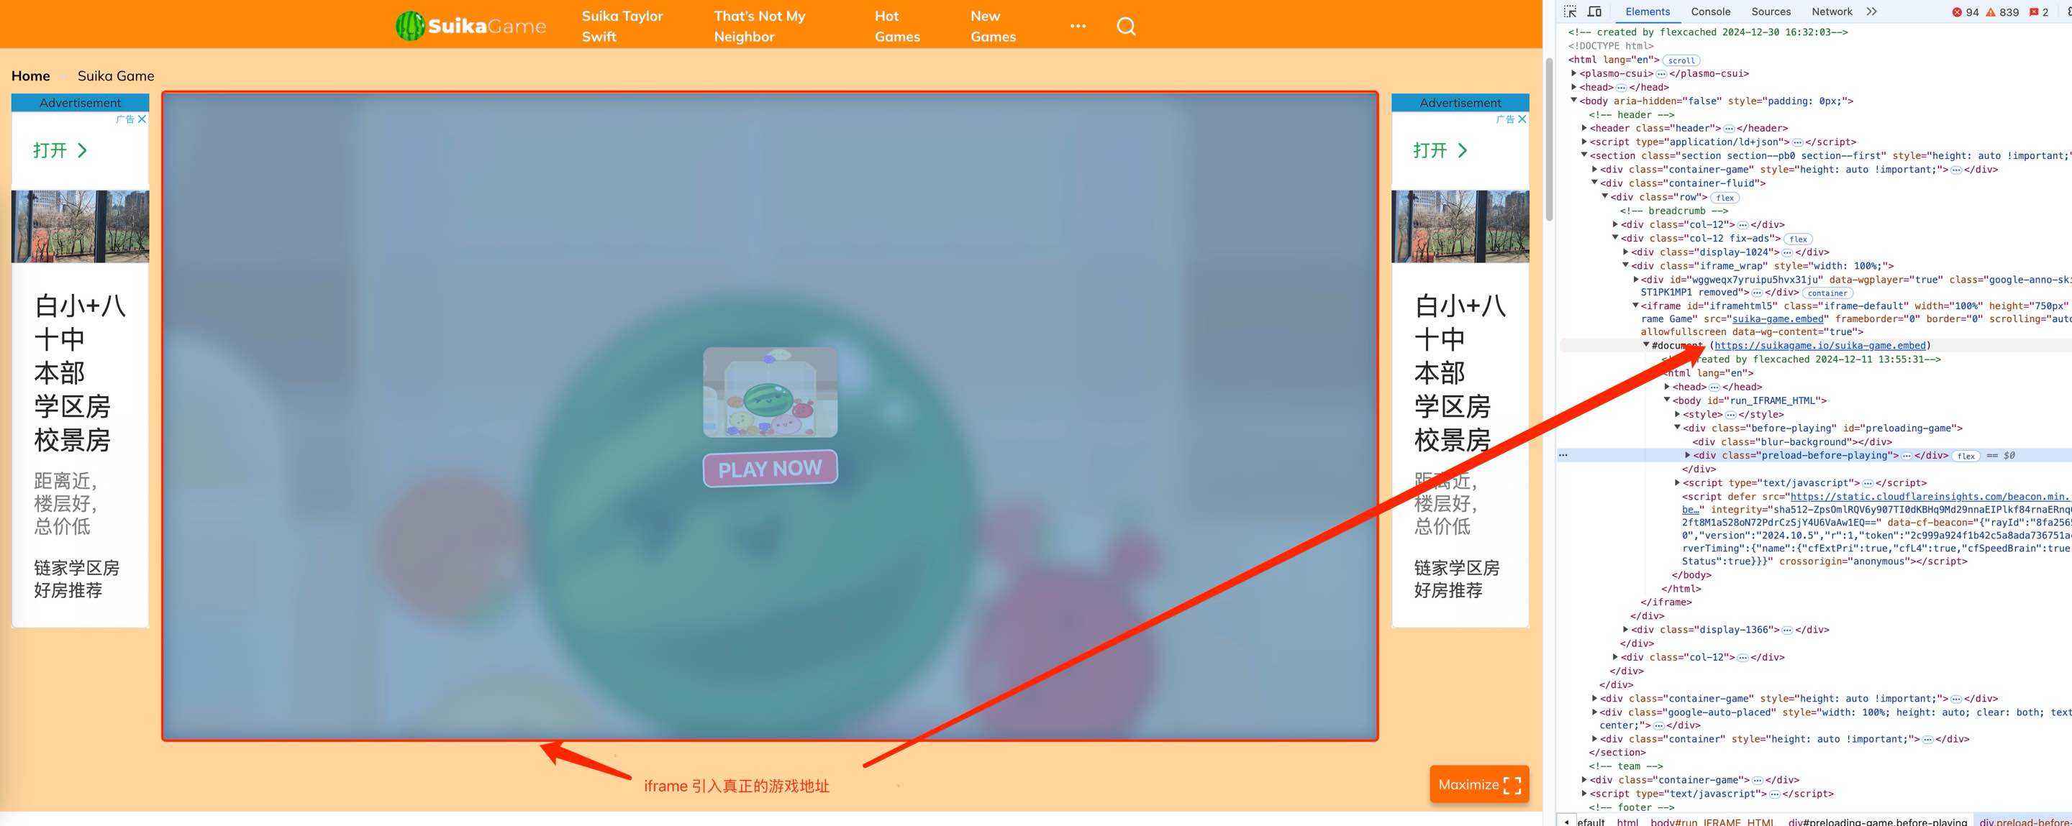Click the search magnifier icon in site header
This screenshot has height=826, width=2072.
[x=1126, y=27]
